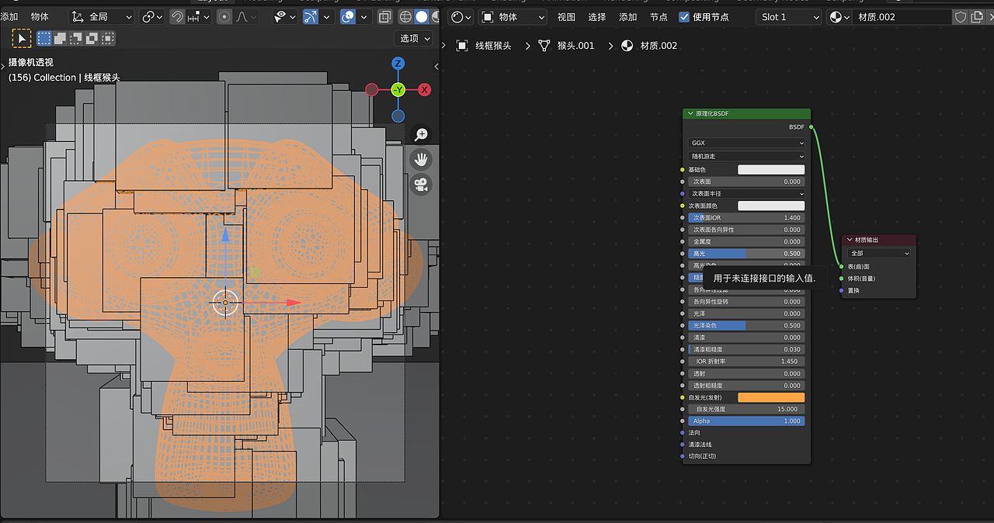The height and width of the screenshot is (523, 994).
Task: Choose Subtract Selection mode icon
Action: point(76,38)
